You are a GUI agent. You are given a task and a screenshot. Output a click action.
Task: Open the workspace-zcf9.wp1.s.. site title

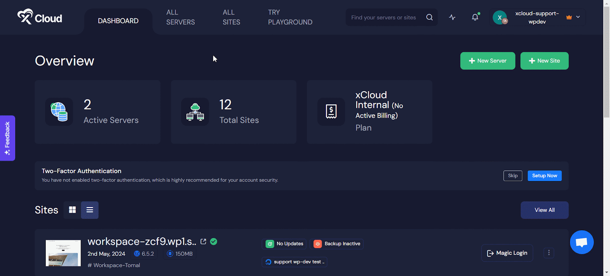coord(142,242)
